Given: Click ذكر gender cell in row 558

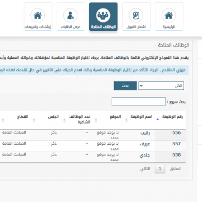Looking at the screenshot, I should (x=54, y=154).
